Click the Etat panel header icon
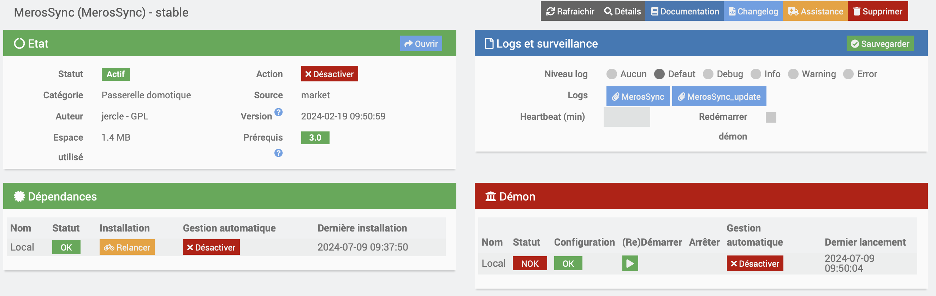This screenshot has height=296, width=936. click(19, 43)
